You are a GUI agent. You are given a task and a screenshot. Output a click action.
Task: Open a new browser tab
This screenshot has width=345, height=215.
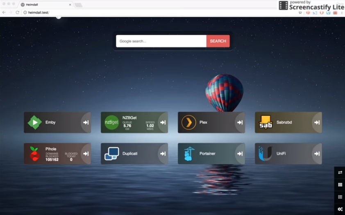coord(78,5)
